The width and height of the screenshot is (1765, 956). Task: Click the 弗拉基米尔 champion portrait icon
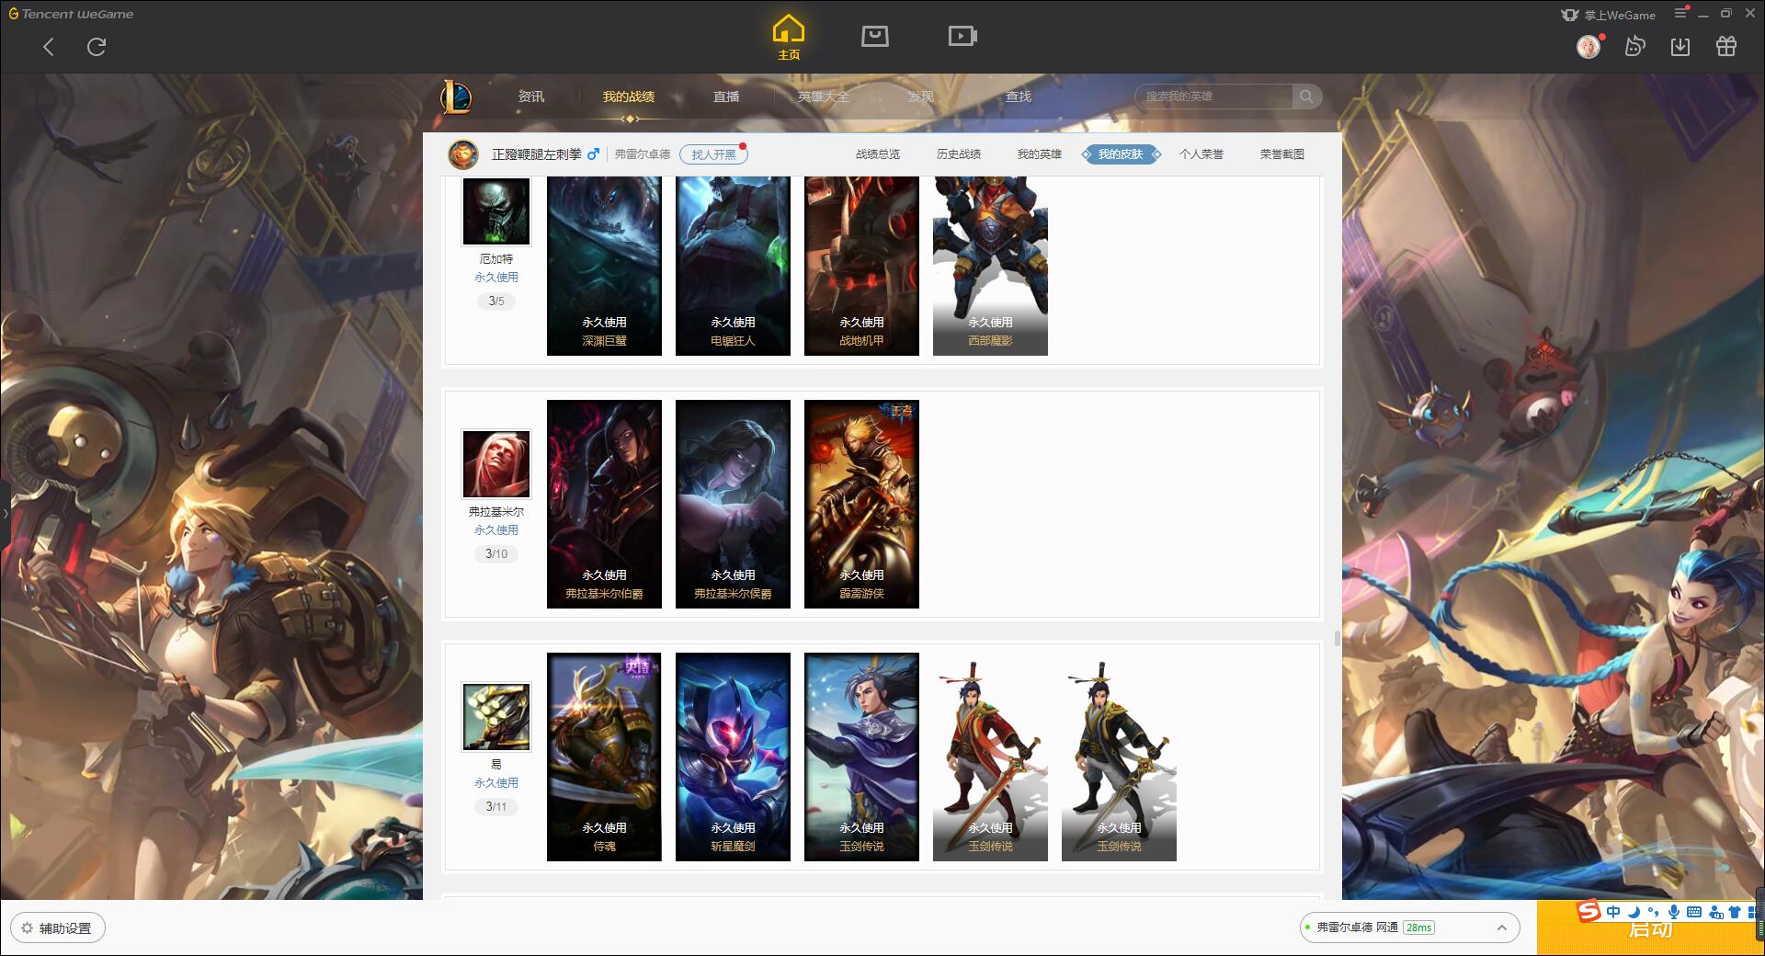496,464
